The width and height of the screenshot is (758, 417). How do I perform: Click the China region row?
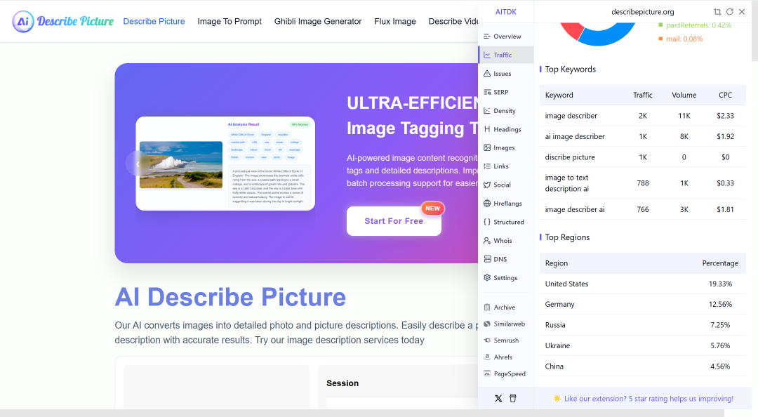tap(642, 366)
